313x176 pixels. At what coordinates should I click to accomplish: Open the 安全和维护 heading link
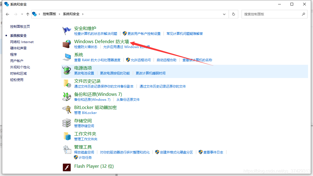(x=85, y=28)
